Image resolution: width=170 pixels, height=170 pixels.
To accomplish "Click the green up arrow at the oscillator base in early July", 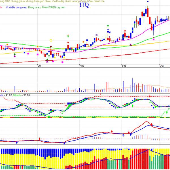I will click(49, 116).
